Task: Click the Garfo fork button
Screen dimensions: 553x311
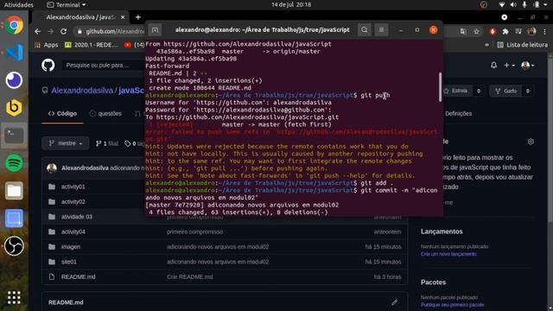Action: pos(506,91)
